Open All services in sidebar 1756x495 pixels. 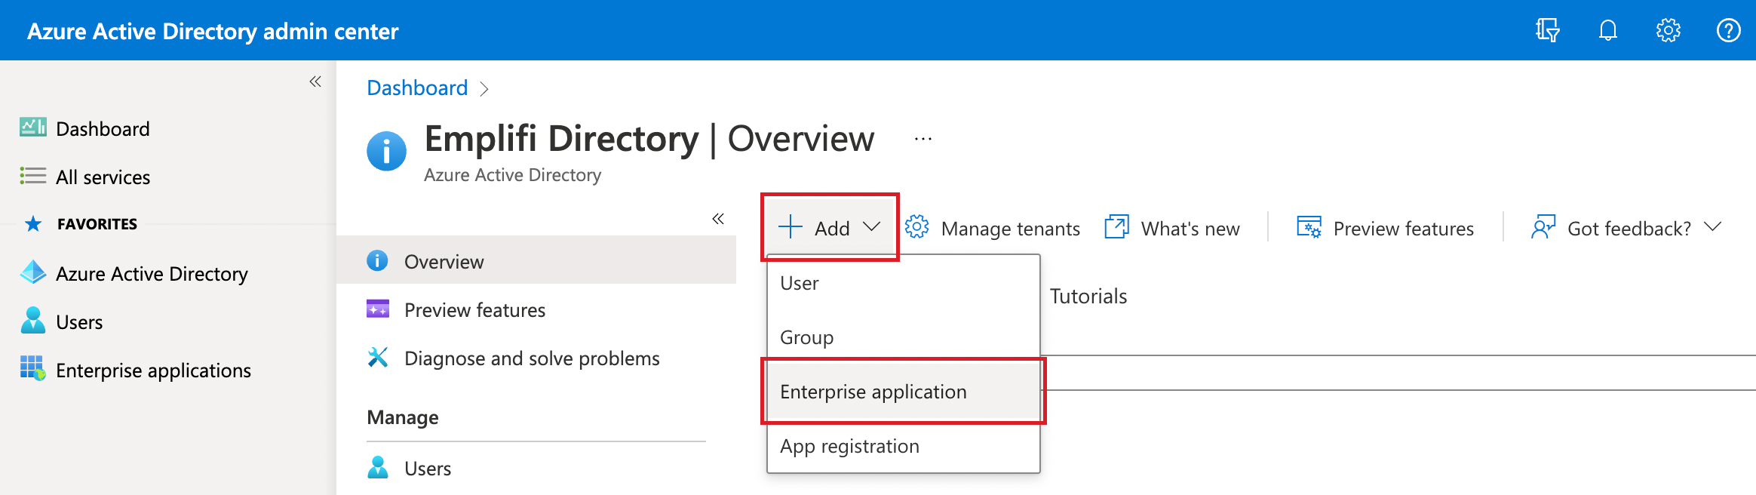point(103,177)
